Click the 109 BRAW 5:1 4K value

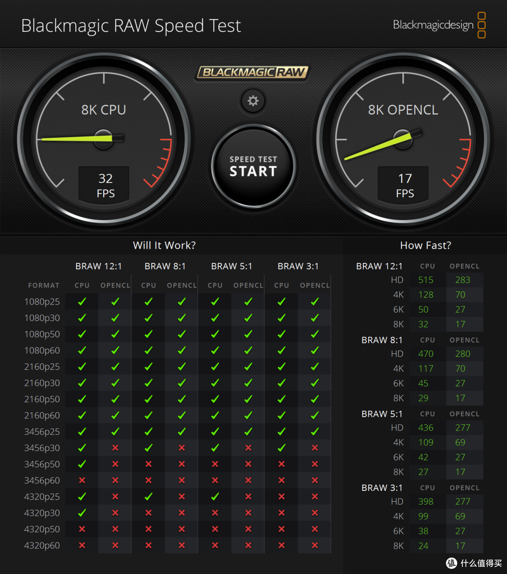426,442
